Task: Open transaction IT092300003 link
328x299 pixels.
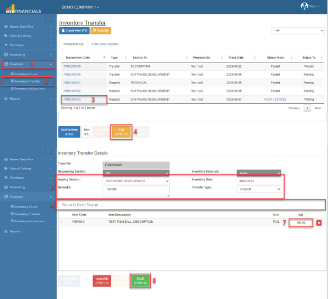Action: tap(72, 99)
